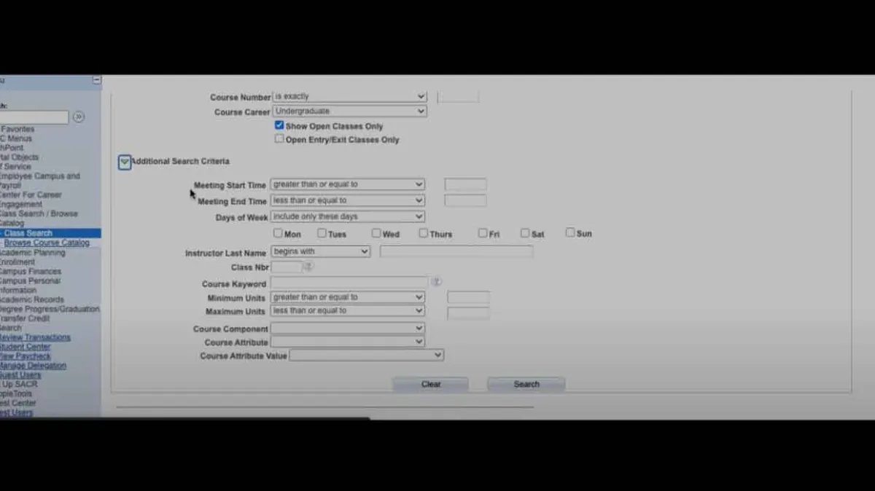Viewport: 875px width, 491px height.
Task: Open the Meeting End Time operator dropdown
Action: [x=347, y=200]
